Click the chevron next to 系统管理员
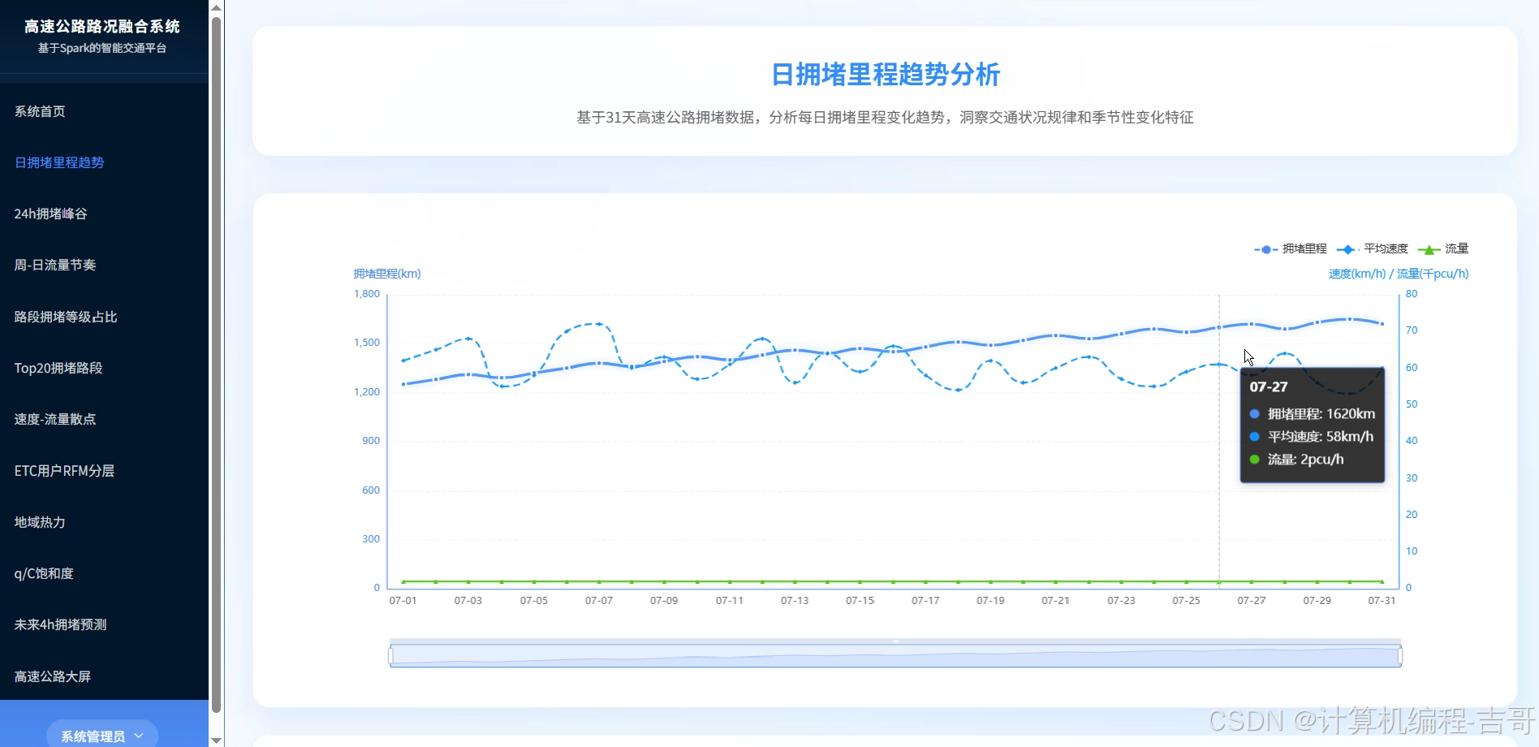1539x747 pixels. coord(139,736)
